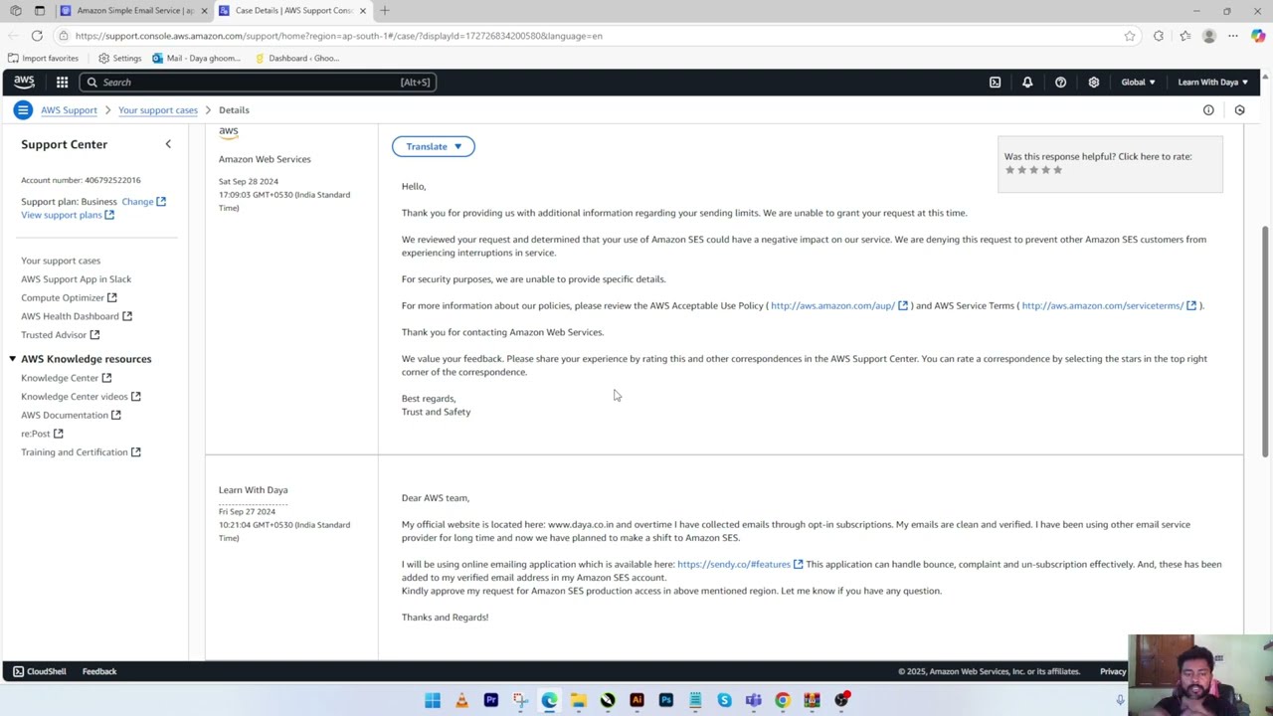
Task: Open Photoshop from the taskbar
Action: coord(665,700)
